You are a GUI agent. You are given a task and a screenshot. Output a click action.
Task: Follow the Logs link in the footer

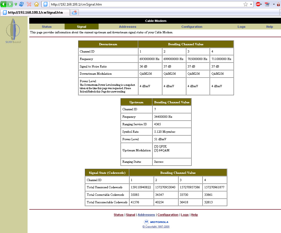point(185,215)
